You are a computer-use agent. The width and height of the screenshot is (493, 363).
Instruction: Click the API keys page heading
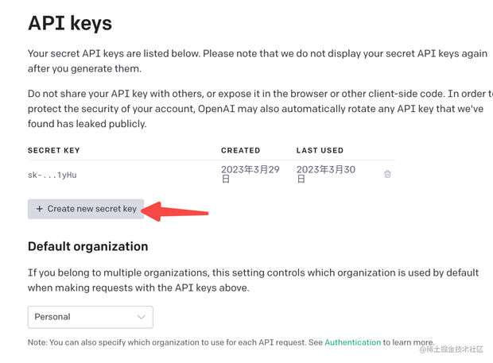tap(70, 23)
